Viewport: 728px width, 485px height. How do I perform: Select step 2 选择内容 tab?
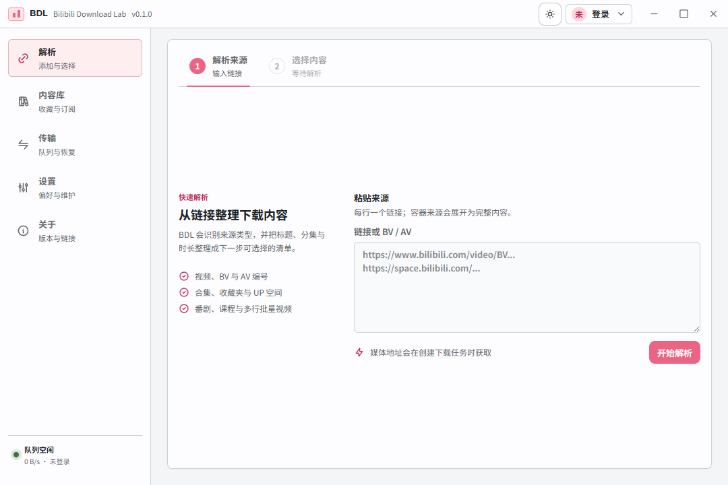point(298,67)
